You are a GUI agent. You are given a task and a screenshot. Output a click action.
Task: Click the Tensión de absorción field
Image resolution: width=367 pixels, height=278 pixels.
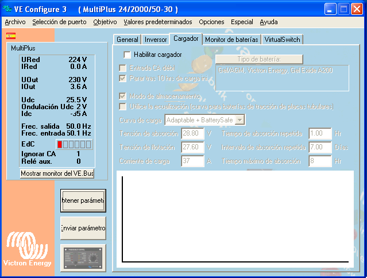point(192,134)
